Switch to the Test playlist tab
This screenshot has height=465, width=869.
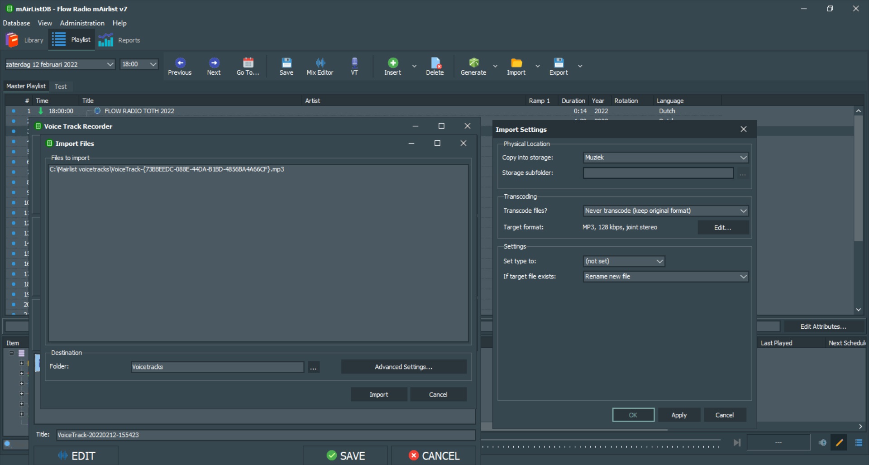[x=61, y=86]
